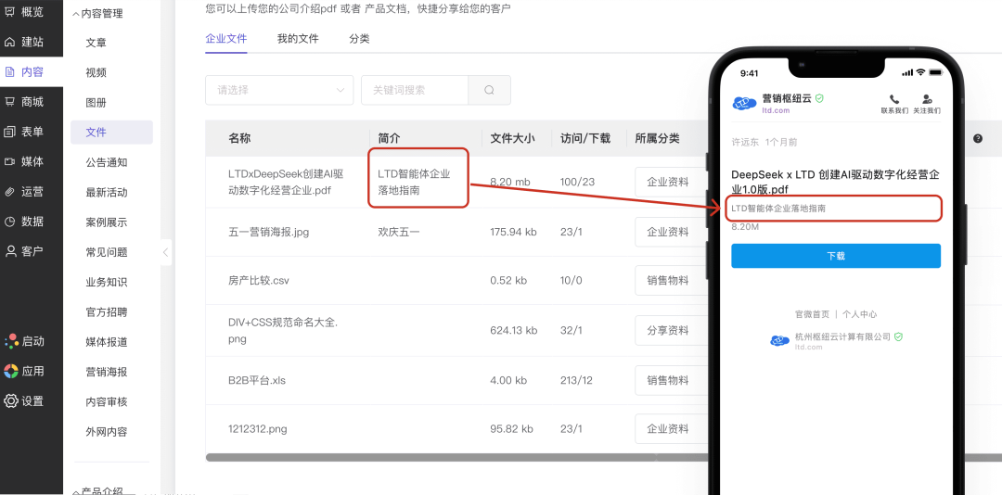
Task: Tap the blue 下载 button
Action: tap(836, 256)
